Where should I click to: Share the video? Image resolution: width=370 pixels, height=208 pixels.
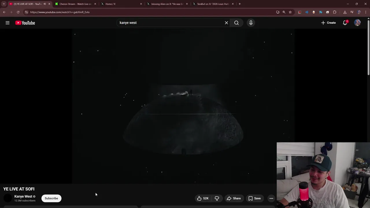pyautogui.click(x=234, y=198)
